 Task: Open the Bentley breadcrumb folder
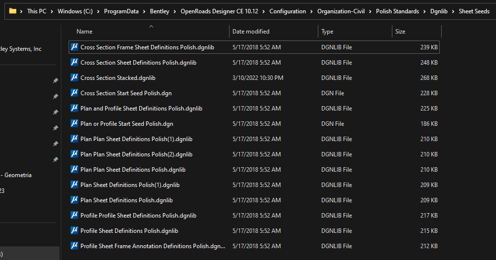[159, 11]
